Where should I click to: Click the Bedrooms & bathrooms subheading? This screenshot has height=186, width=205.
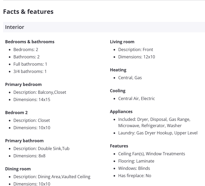pyautogui.click(x=30, y=42)
